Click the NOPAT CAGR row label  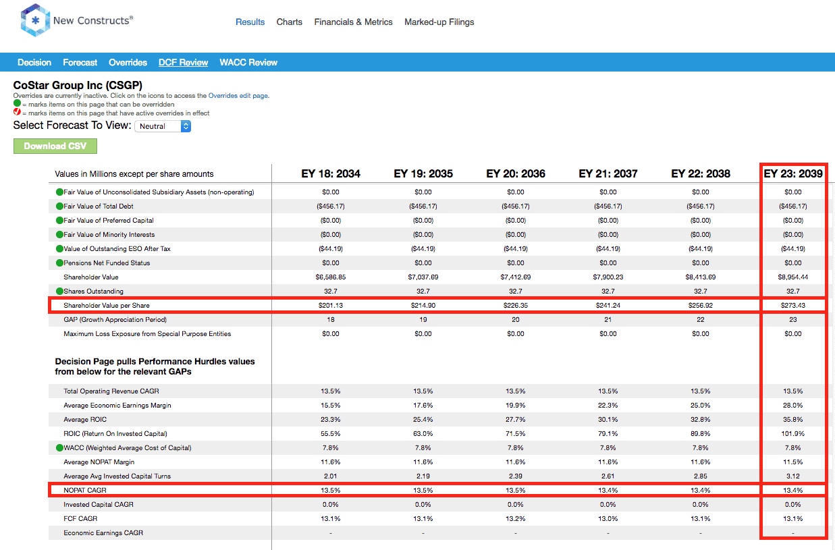[85, 491]
